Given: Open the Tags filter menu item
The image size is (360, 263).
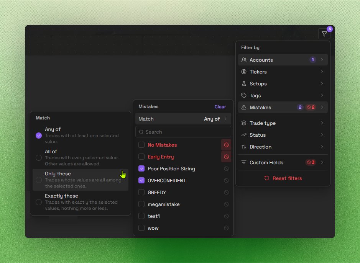Looking at the screenshot, I should [283, 95].
